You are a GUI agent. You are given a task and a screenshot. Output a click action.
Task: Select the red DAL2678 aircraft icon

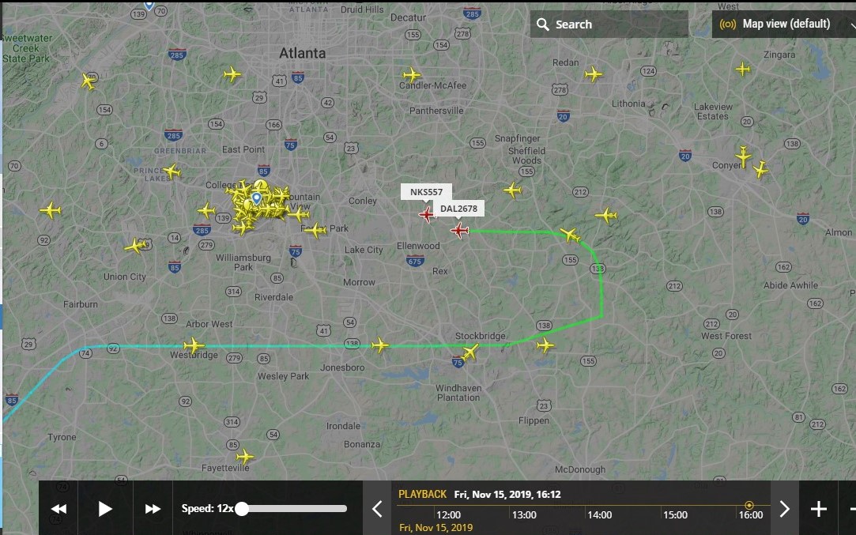coord(460,231)
